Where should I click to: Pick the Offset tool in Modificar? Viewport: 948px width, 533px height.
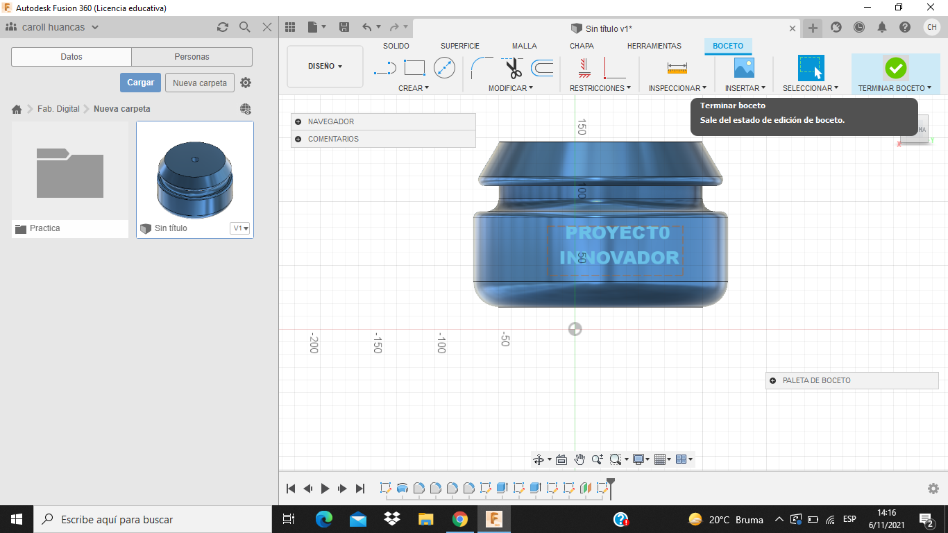(542, 68)
